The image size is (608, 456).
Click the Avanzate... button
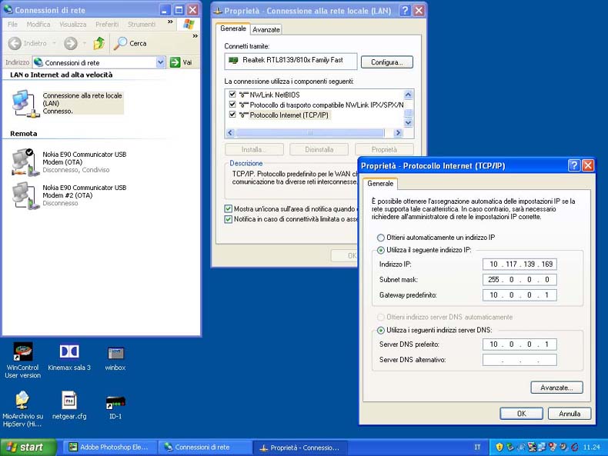[x=556, y=388]
